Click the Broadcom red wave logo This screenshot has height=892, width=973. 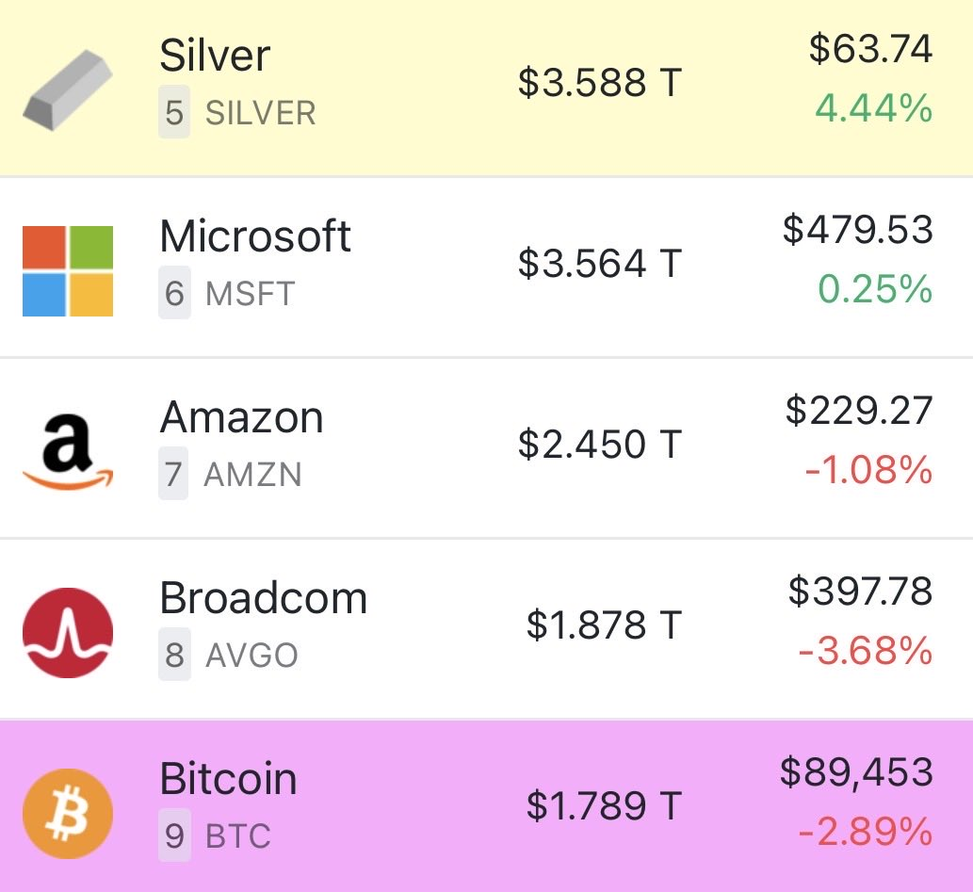(68, 633)
